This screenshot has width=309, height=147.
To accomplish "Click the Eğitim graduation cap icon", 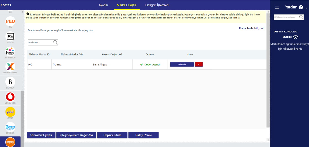I will pos(296,37).
